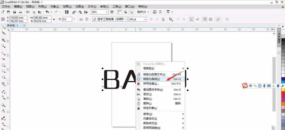Pick the black palette swatch

point(283,40)
